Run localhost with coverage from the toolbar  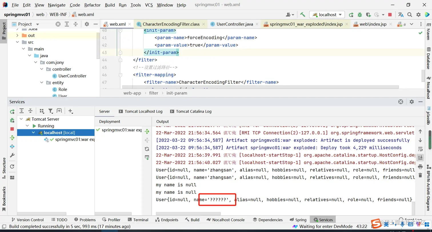pos(368,15)
